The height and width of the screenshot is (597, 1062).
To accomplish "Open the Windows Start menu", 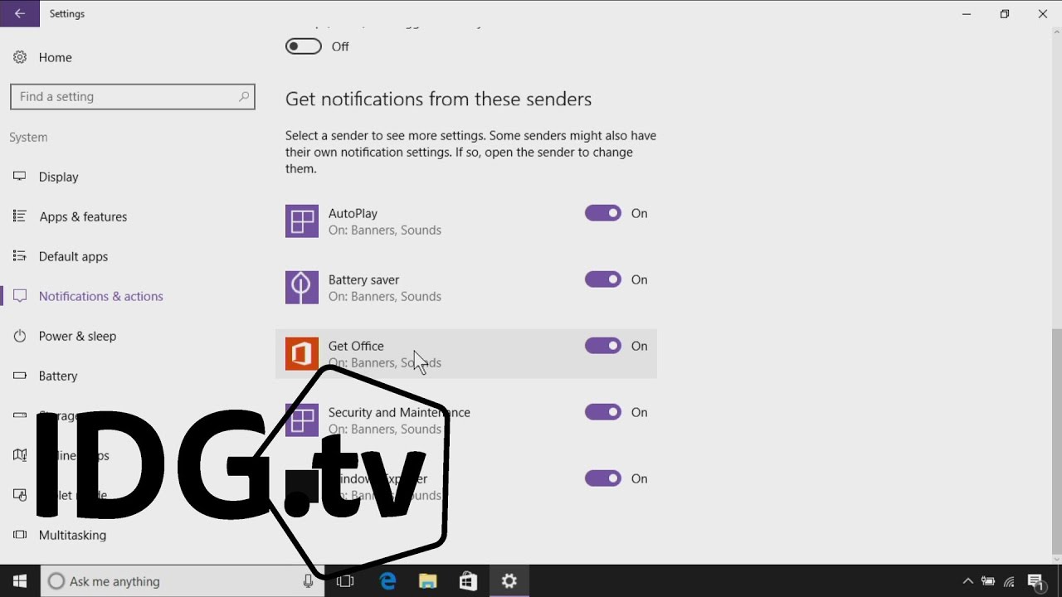I will click(20, 581).
